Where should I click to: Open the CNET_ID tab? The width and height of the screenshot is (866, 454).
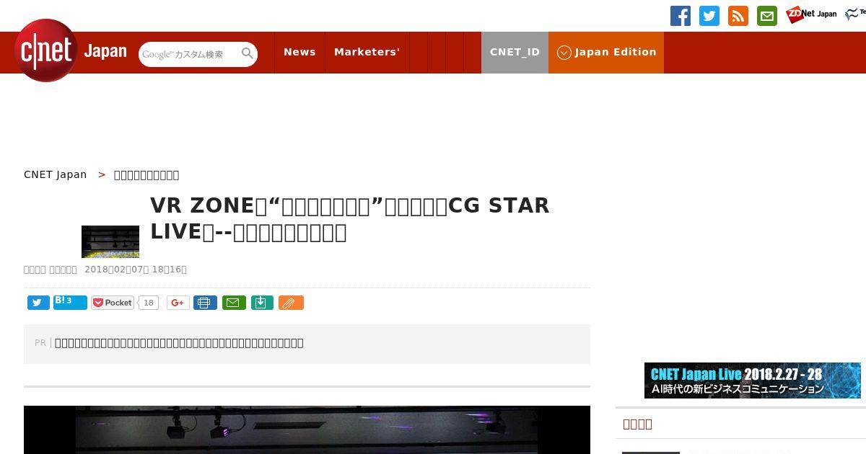(x=515, y=52)
